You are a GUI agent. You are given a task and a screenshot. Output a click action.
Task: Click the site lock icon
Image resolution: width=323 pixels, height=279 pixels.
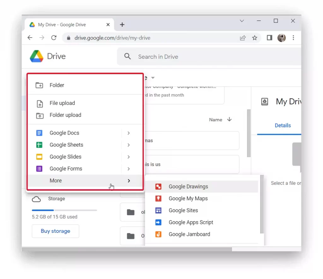(x=68, y=38)
